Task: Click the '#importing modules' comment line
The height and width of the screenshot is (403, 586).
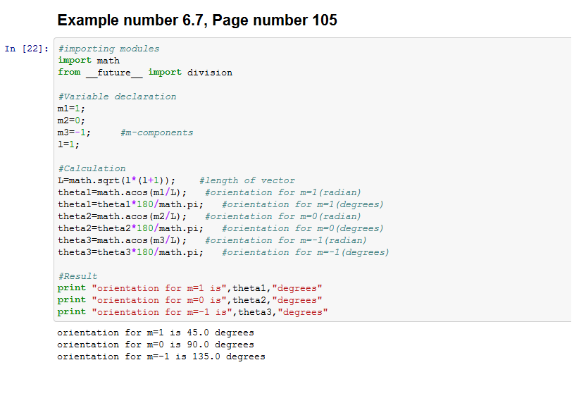Action: [108, 49]
